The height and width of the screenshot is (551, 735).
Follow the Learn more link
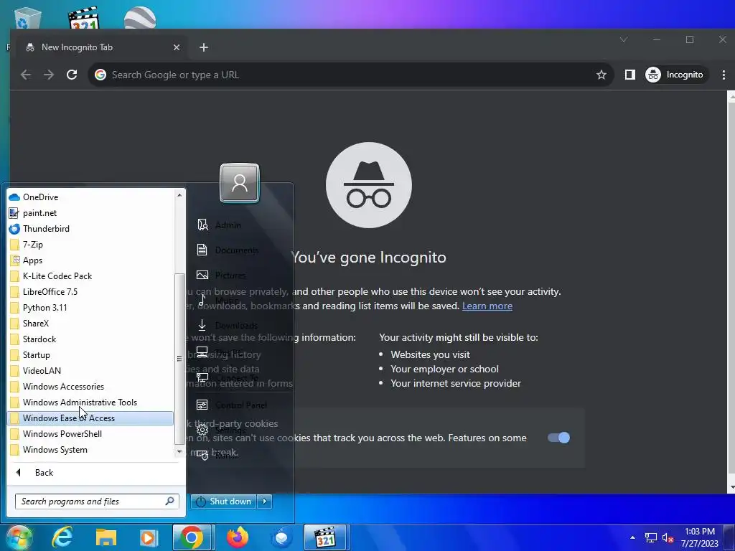point(487,306)
